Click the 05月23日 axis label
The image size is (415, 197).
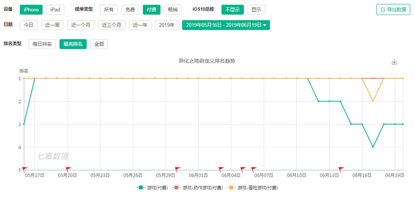point(100,175)
